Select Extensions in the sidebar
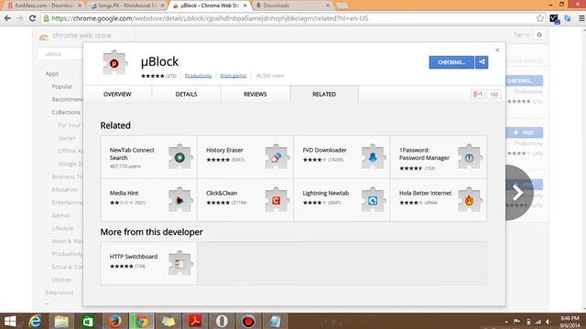This screenshot has height=329, width=586. click(x=60, y=292)
